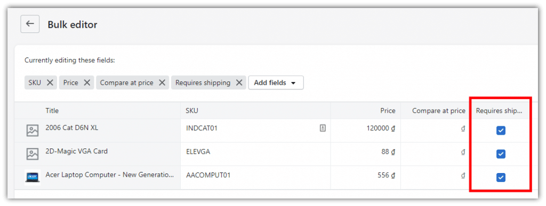Select the AACOMPUT01 SKU cell
The image size is (546, 206).
255,177
